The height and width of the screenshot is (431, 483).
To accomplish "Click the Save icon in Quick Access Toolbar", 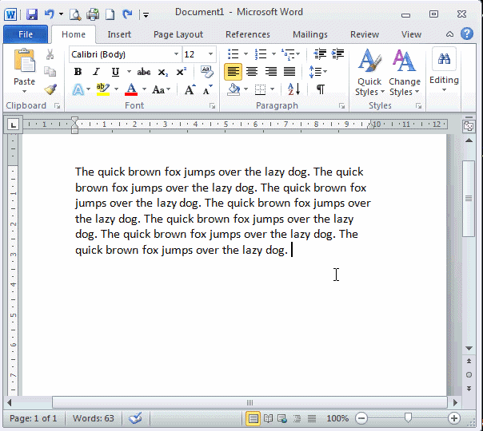I will (32, 14).
